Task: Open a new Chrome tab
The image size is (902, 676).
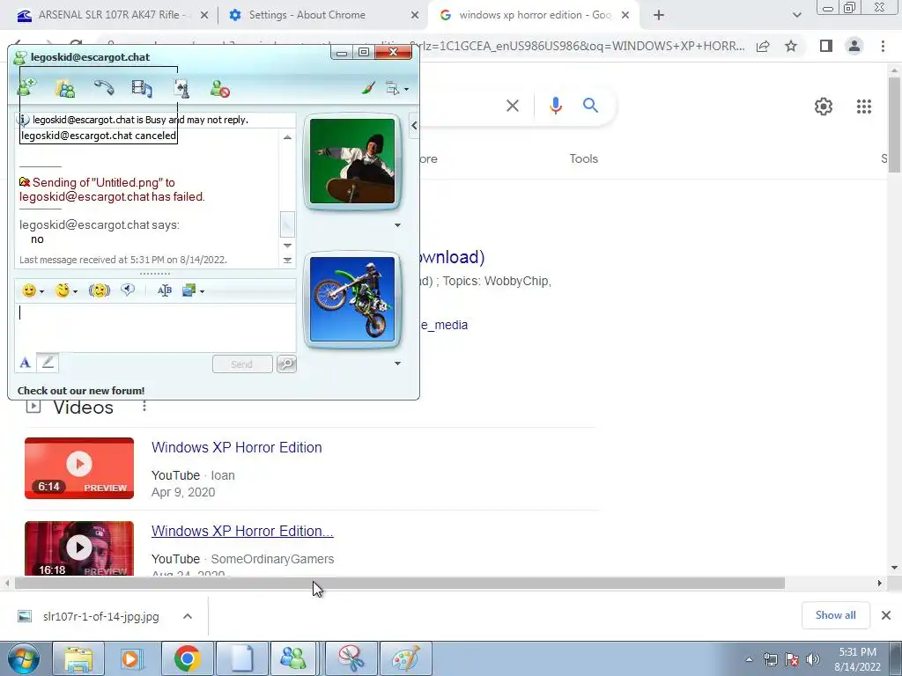Action: pyautogui.click(x=659, y=16)
